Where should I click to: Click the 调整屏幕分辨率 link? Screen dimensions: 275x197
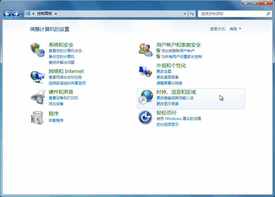pyautogui.click(x=169, y=83)
